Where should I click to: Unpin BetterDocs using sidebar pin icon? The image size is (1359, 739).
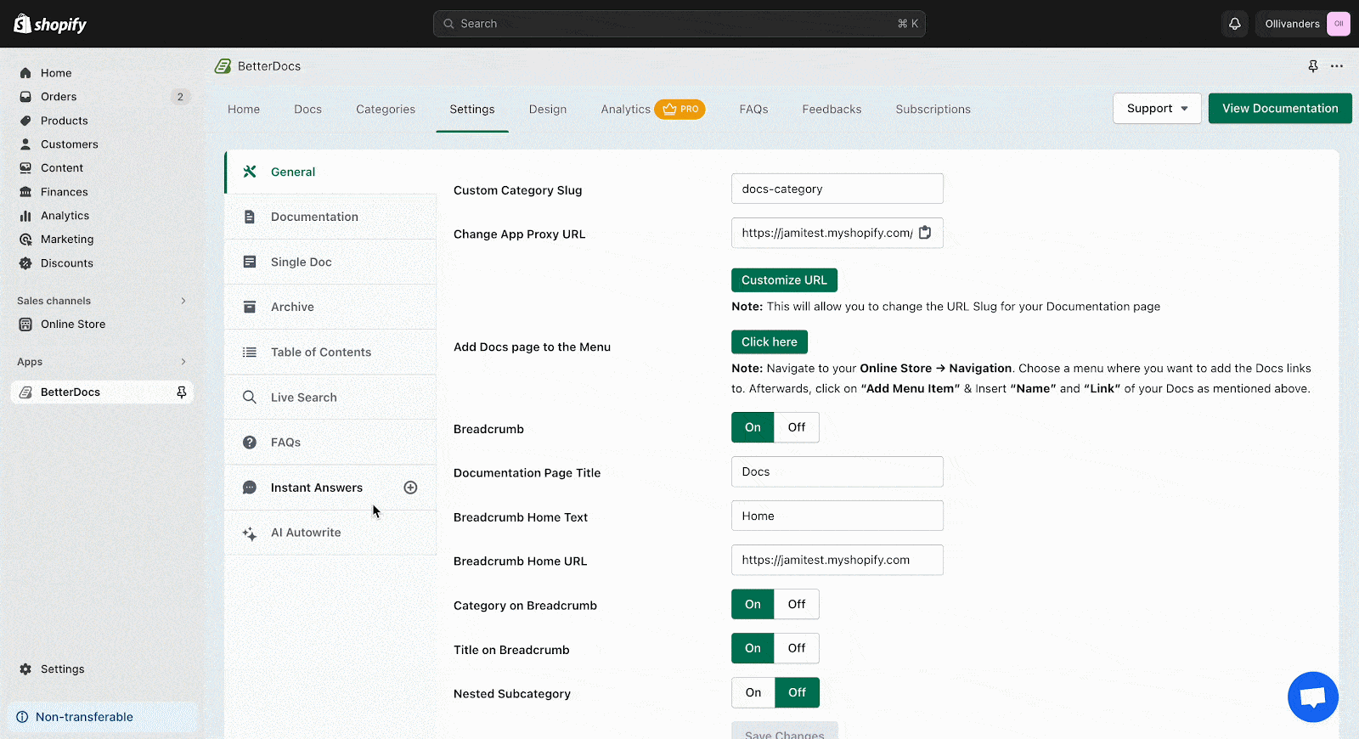click(x=181, y=392)
